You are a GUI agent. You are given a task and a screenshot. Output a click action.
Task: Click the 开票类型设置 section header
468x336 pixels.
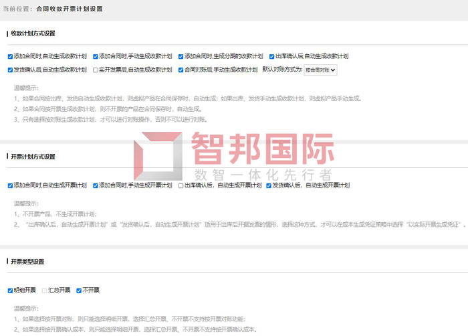point(28,262)
